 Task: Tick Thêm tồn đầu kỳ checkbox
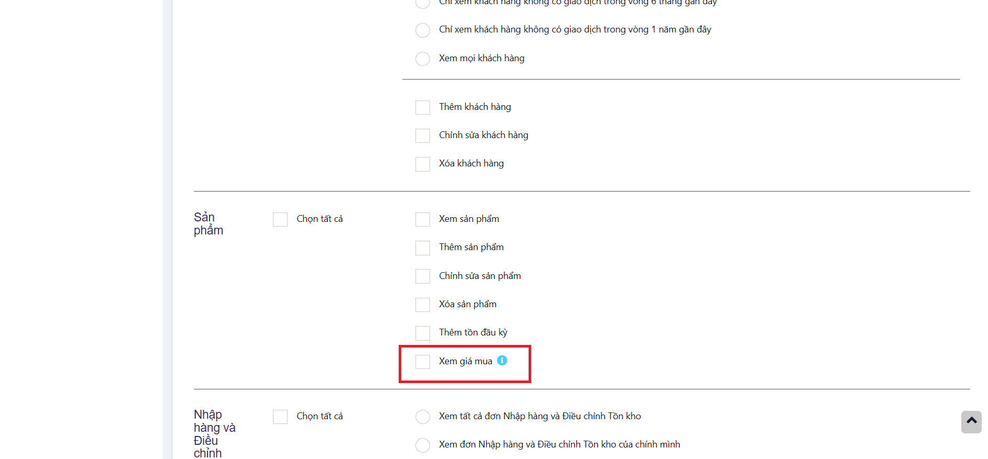tap(423, 333)
